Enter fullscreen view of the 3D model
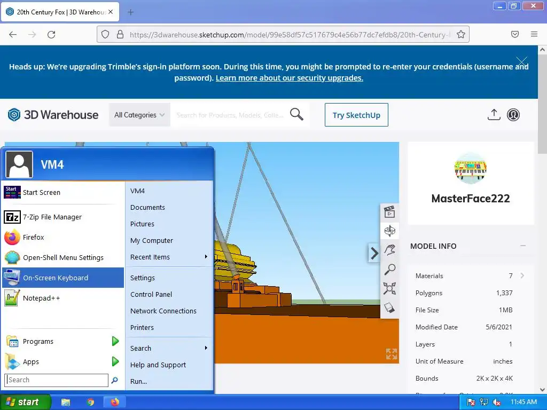This screenshot has width=547, height=410. [392, 354]
